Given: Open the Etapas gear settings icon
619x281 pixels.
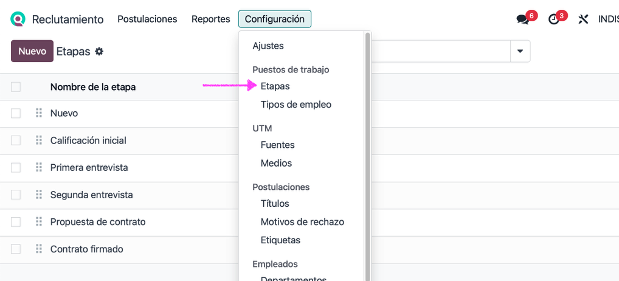Looking at the screenshot, I should coord(99,52).
